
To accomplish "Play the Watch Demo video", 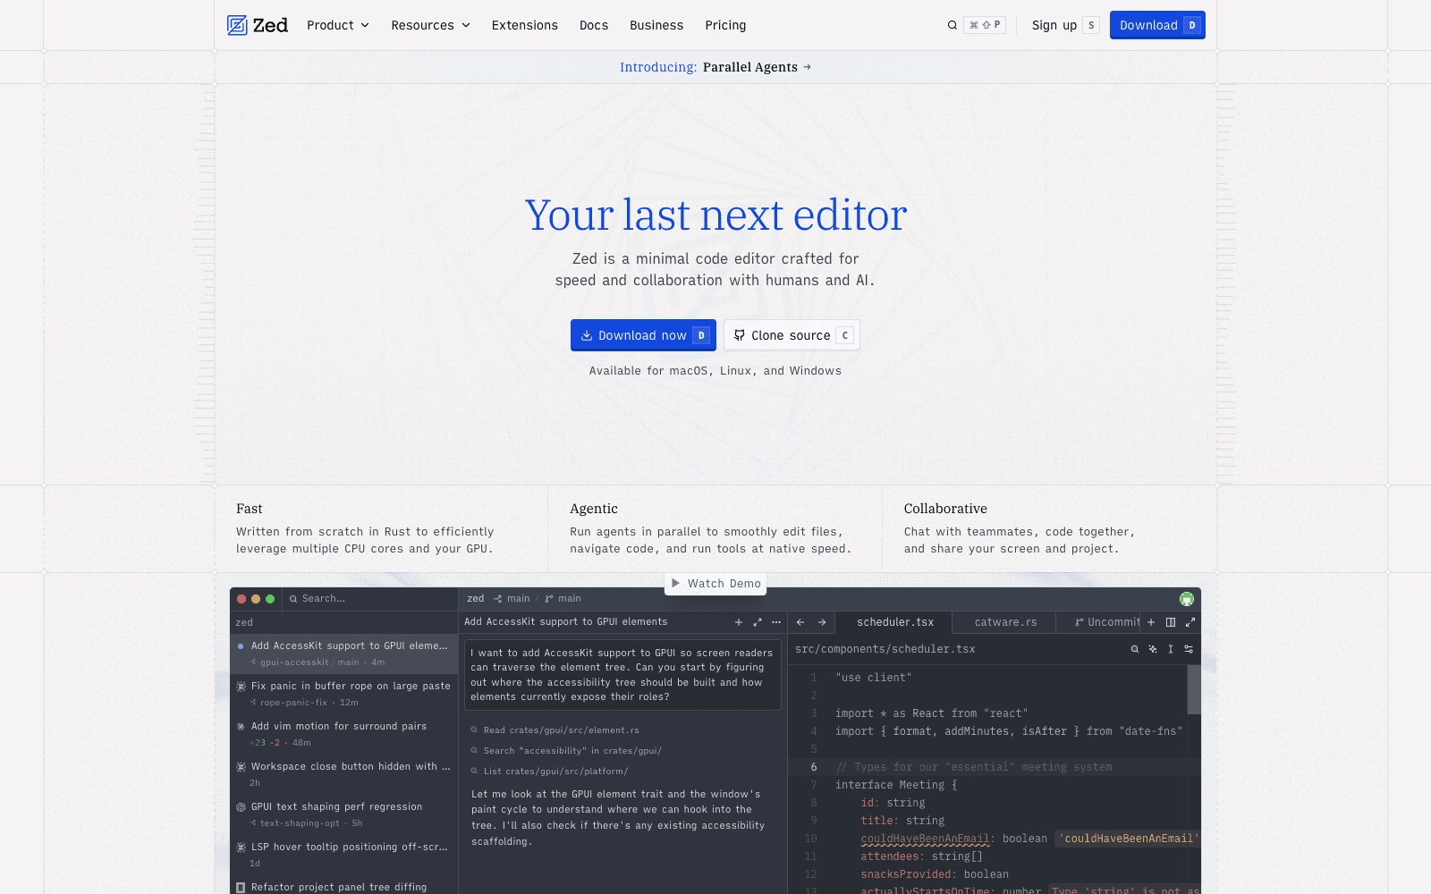I will [715, 584].
